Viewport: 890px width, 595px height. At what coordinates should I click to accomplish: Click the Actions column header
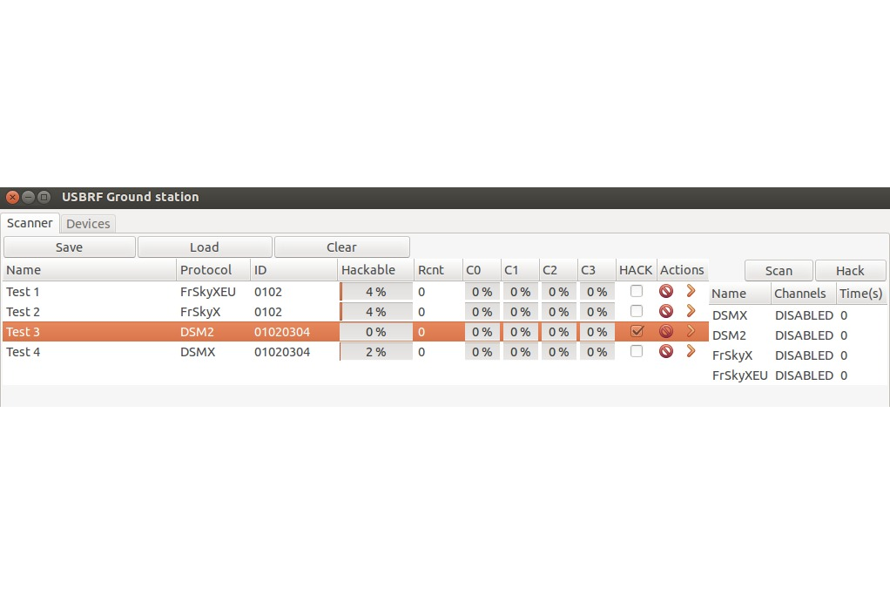[682, 270]
